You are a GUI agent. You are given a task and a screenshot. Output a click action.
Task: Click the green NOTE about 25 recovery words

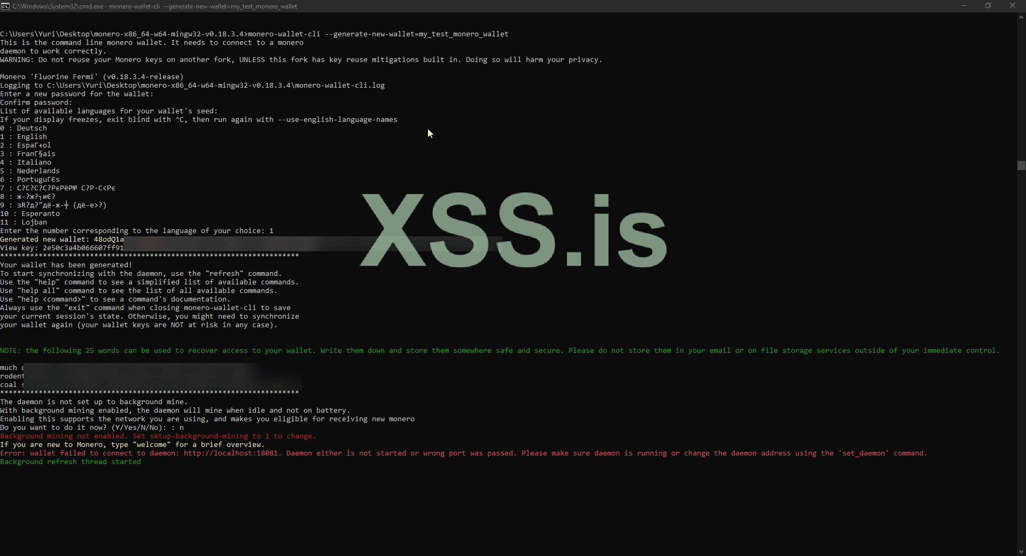coord(500,351)
